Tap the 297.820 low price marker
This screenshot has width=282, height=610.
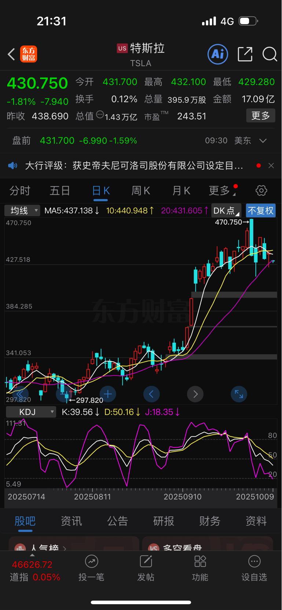(x=86, y=400)
